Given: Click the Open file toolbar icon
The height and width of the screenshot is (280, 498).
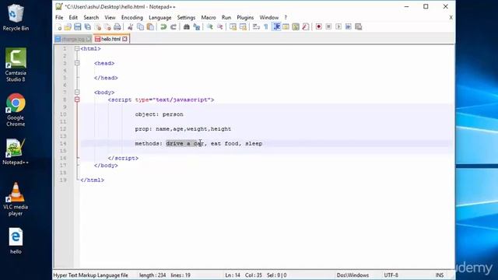Looking at the screenshot, I should pos(68,27).
